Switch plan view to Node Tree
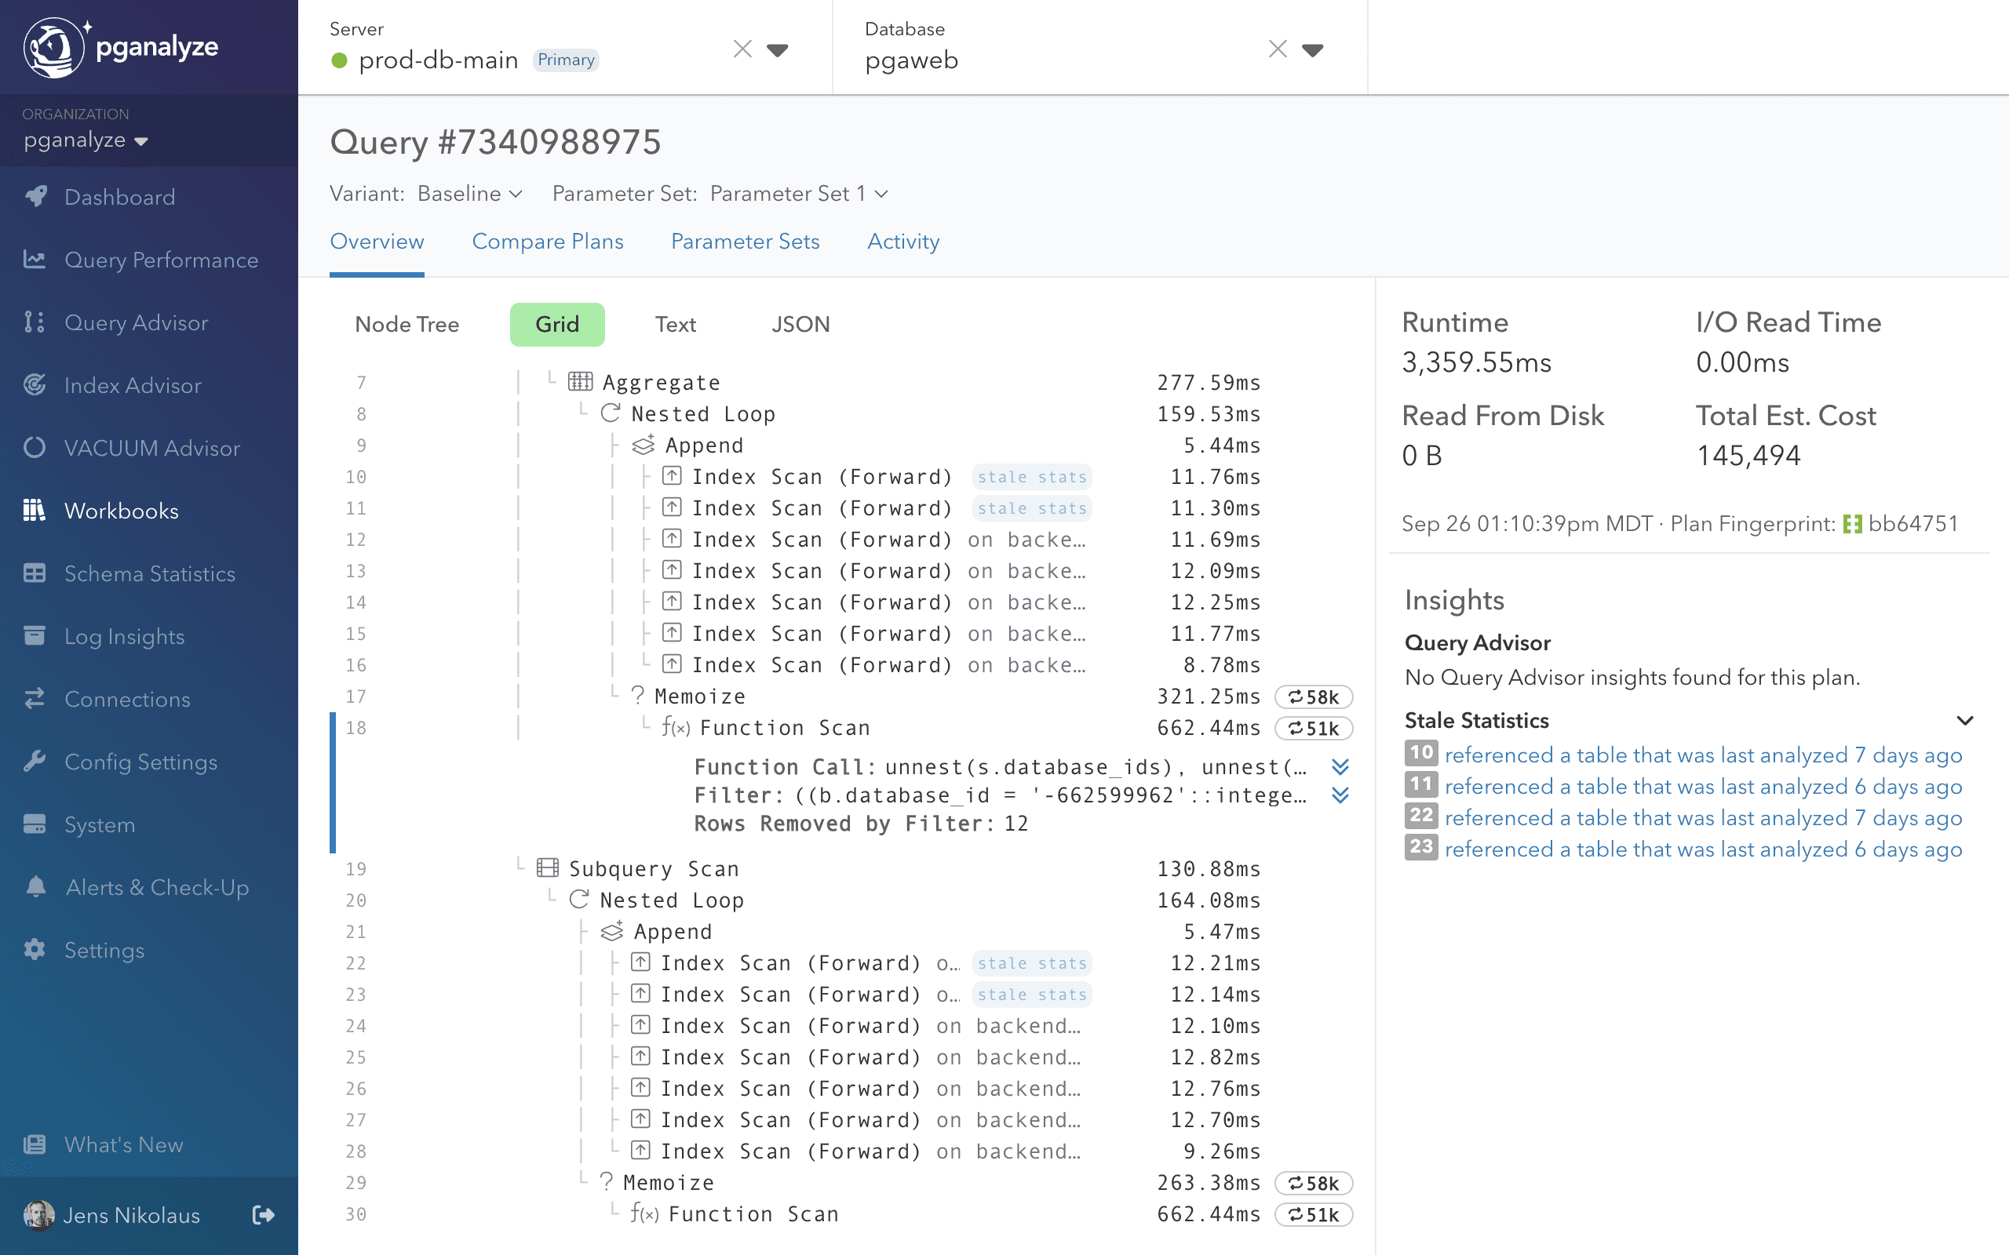2009x1255 pixels. click(407, 325)
